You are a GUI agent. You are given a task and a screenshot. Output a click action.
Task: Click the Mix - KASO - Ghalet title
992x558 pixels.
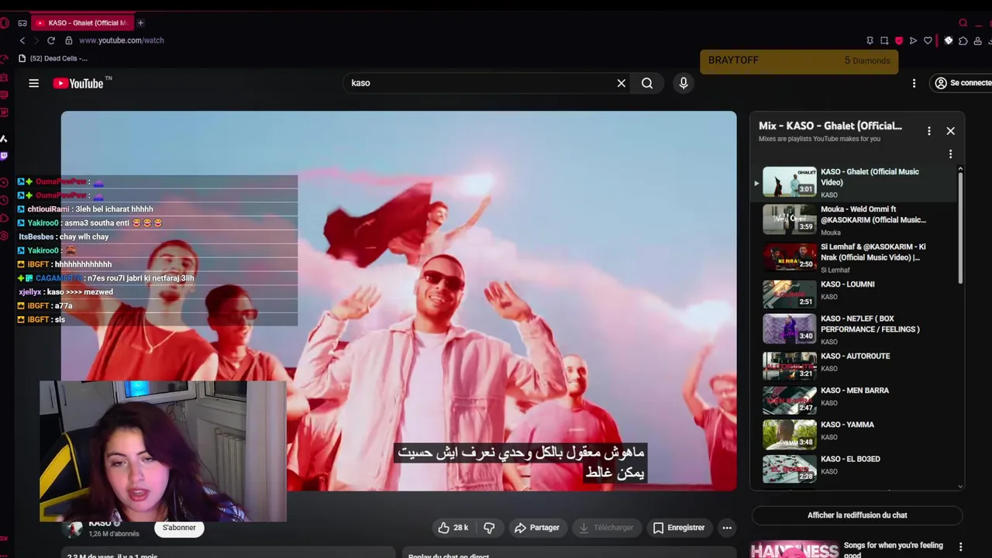click(x=830, y=126)
